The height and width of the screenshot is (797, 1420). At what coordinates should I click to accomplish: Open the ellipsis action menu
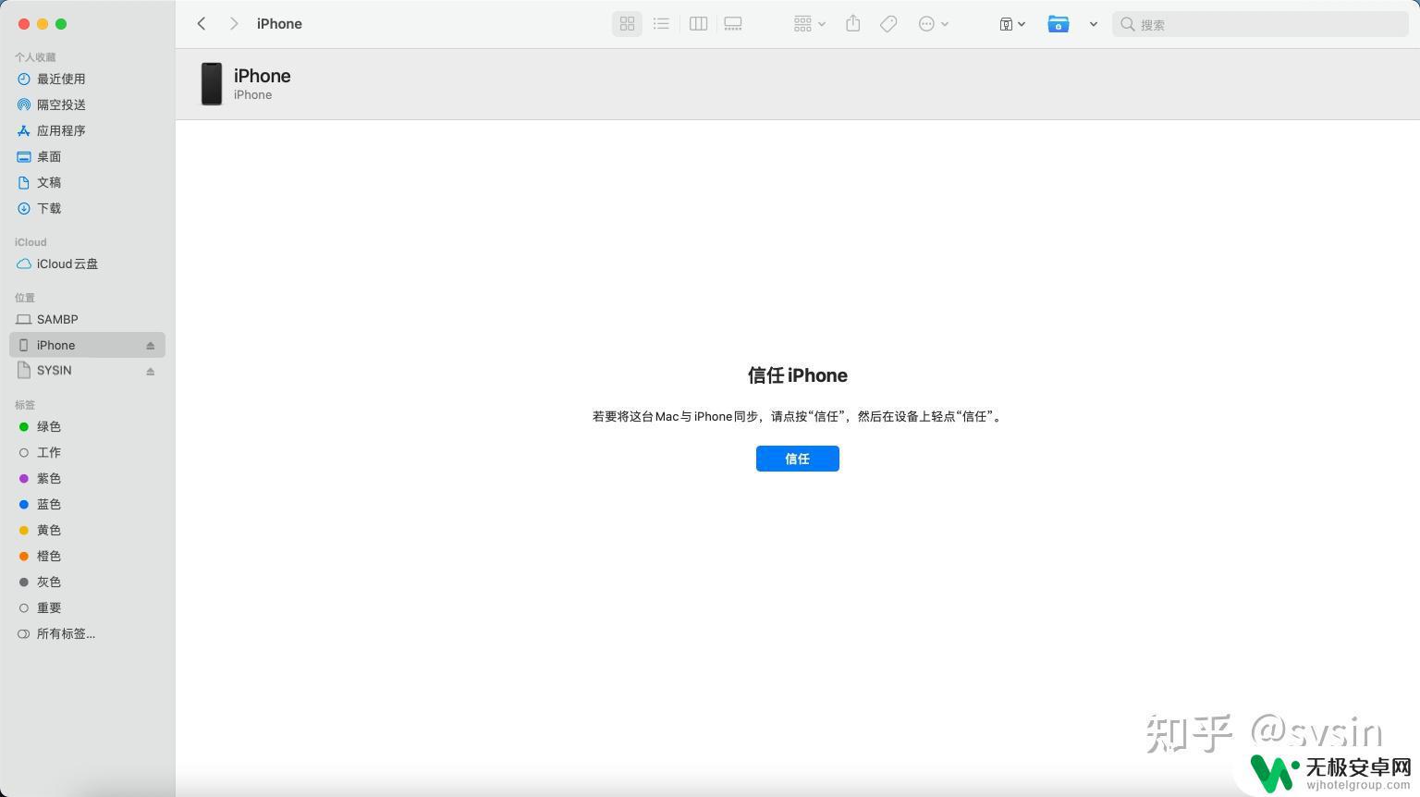click(934, 24)
